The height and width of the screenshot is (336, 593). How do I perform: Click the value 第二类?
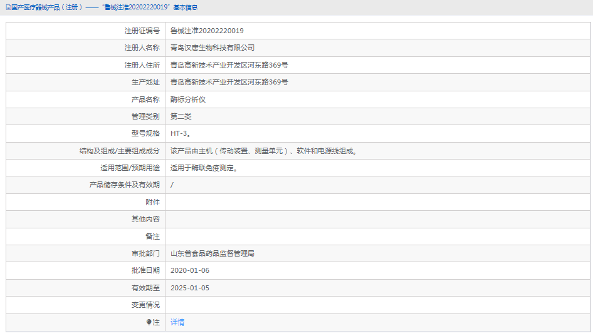coord(181,116)
